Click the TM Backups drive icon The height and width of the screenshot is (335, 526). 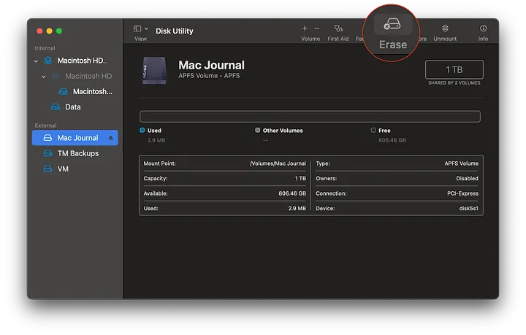point(47,153)
